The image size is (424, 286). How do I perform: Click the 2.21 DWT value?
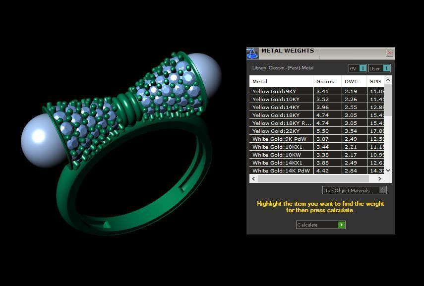click(351, 147)
